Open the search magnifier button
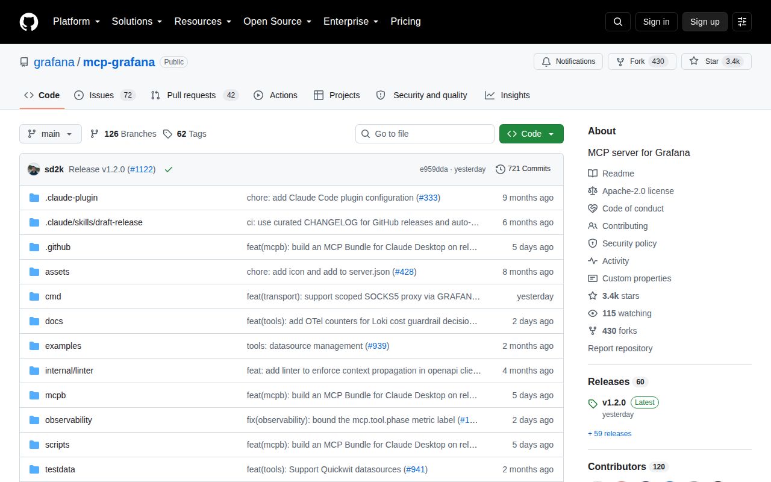Image resolution: width=771 pixels, height=482 pixels. 618,22
